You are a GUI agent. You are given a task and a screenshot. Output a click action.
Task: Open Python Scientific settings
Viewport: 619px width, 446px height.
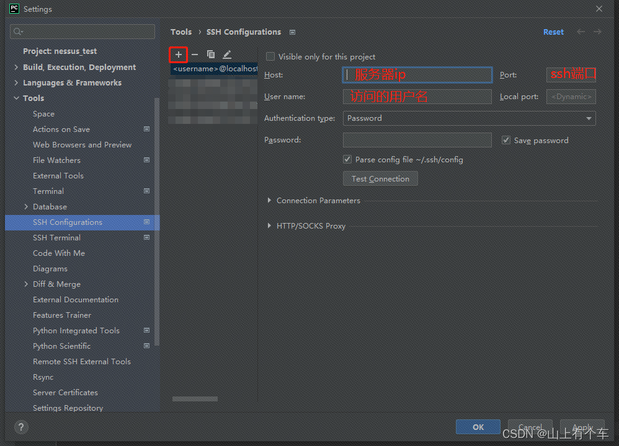61,346
